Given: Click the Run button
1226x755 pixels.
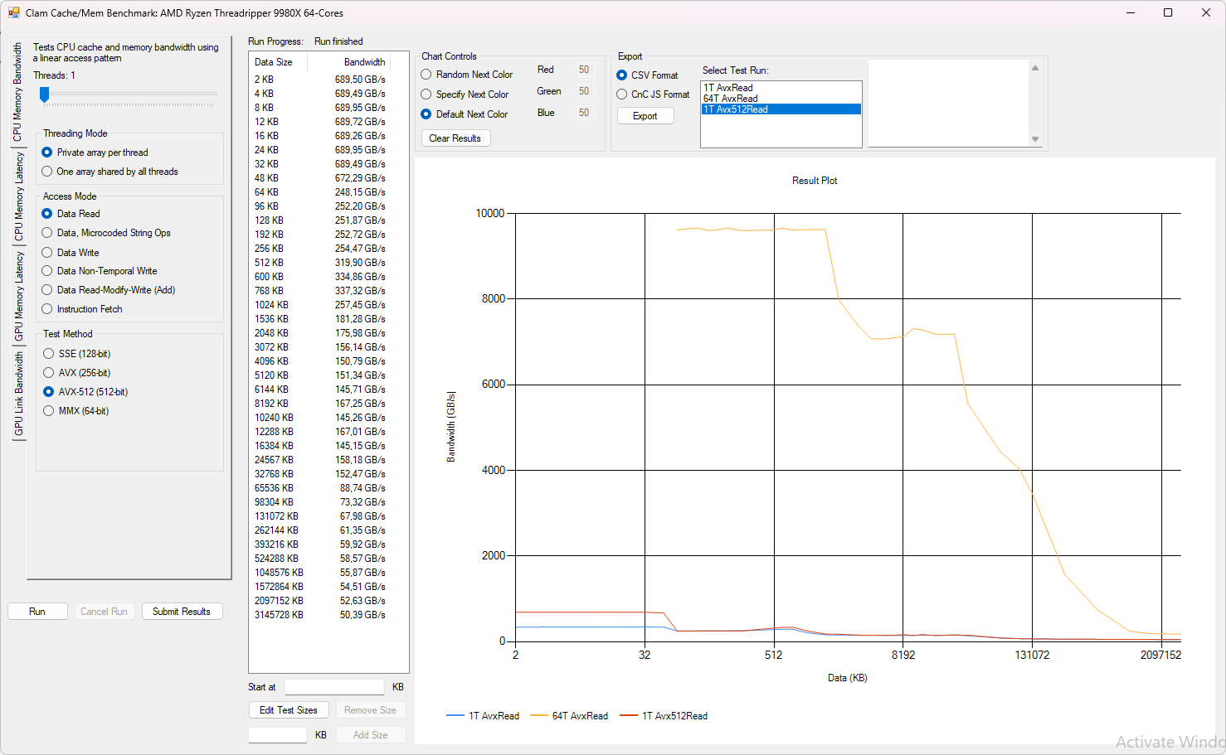Looking at the screenshot, I should [x=37, y=612].
